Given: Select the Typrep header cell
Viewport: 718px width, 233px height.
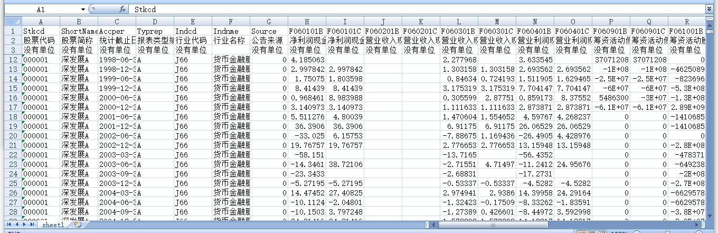Looking at the screenshot, I should 155,31.
